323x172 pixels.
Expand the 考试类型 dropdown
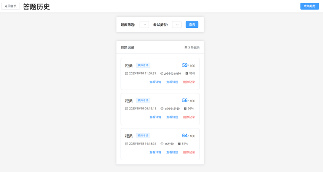pos(177,25)
